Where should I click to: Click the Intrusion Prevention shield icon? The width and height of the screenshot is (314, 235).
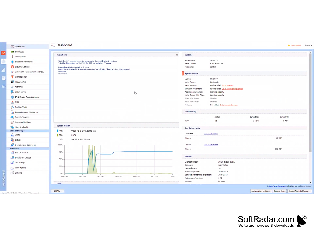click(x=12, y=61)
